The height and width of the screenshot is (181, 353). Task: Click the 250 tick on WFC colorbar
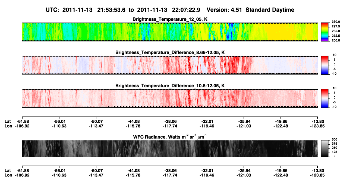pyautogui.click(x=334, y=148)
